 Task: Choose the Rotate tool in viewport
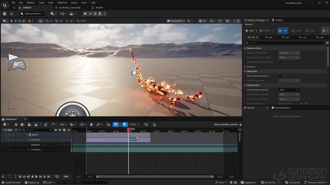coord(20,21)
